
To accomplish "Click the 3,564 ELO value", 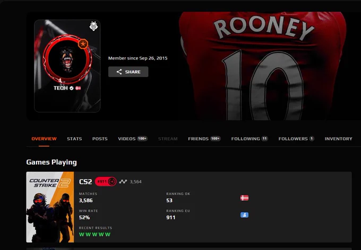I will click(x=135, y=182).
